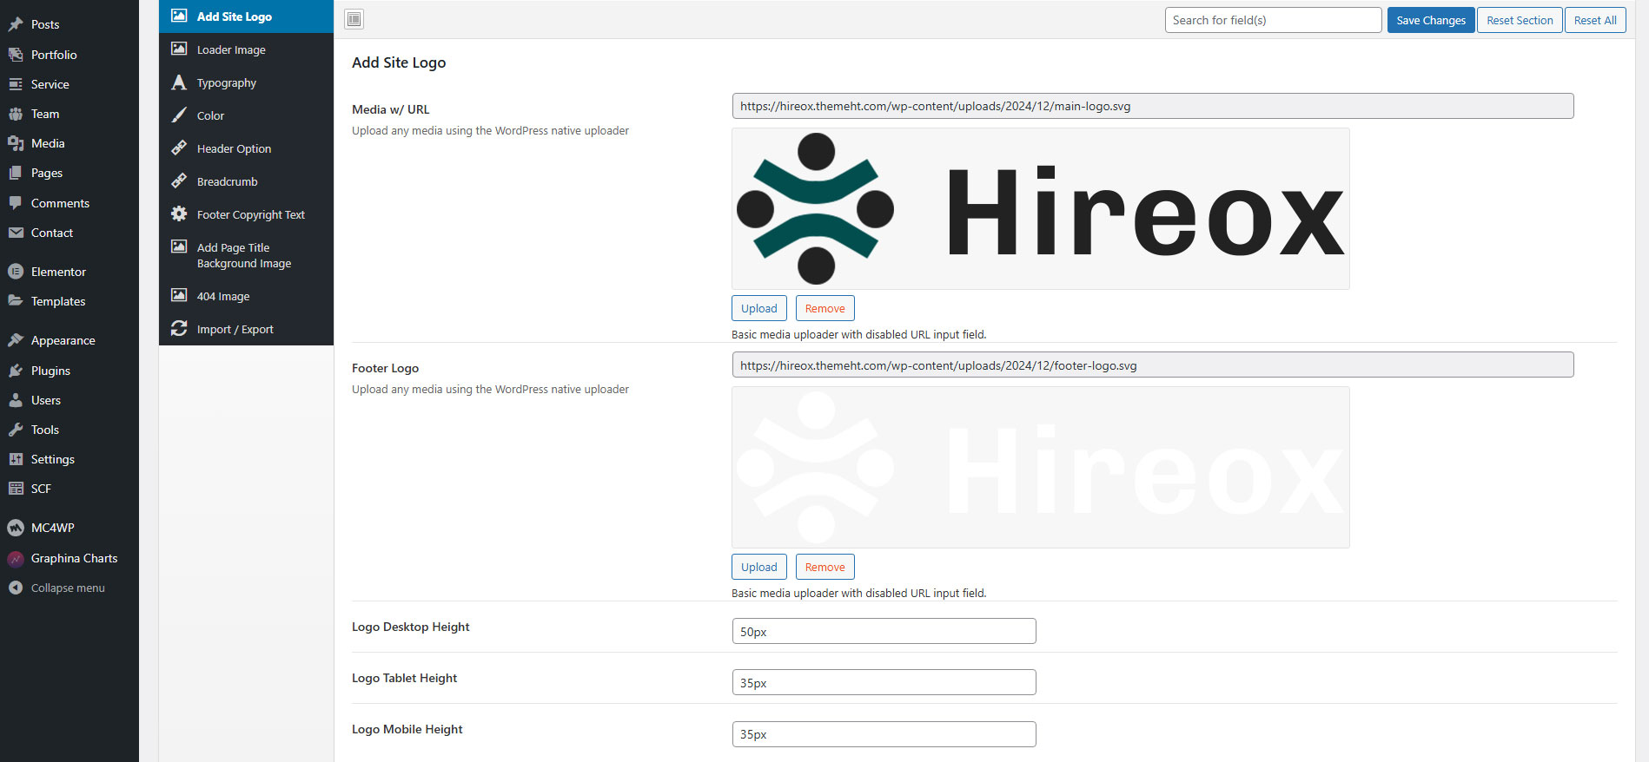The image size is (1649, 762).
Task: Click the Logo Mobile Height field
Action: [x=884, y=733]
